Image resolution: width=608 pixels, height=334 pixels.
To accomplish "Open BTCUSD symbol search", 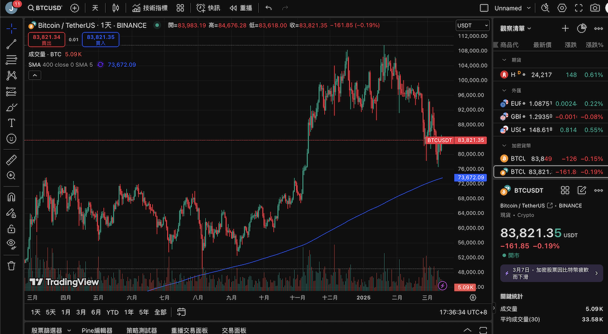I will [x=46, y=8].
